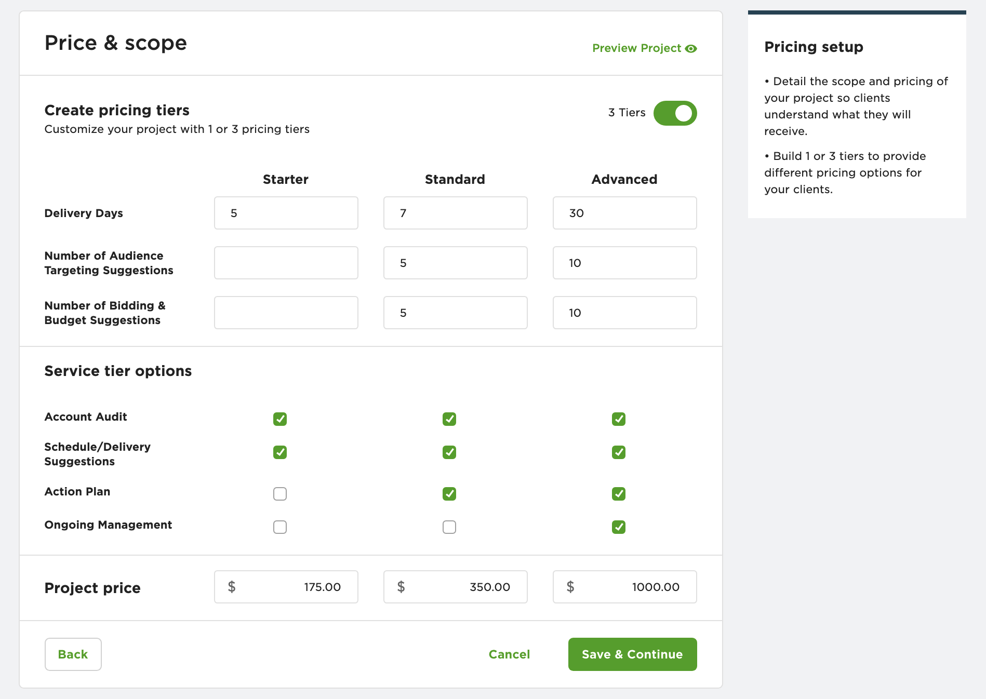Click Starter Delivery Days field showing 5

point(285,213)
